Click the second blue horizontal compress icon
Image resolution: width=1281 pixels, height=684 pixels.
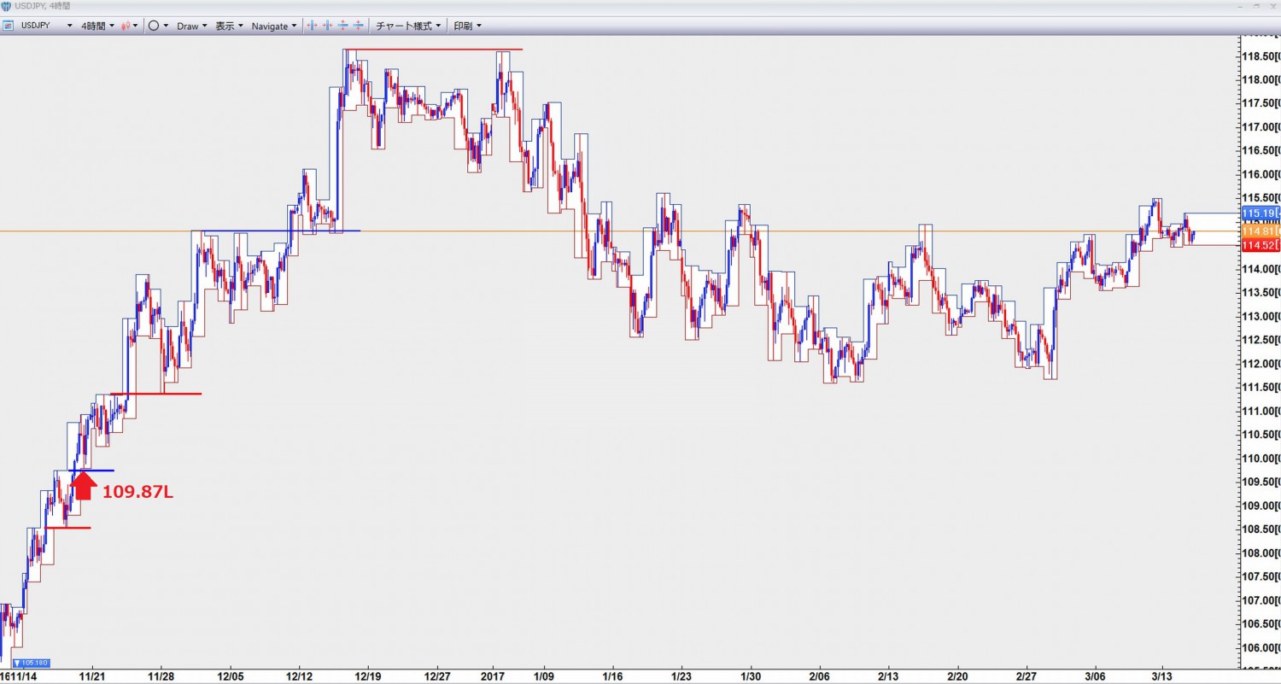coord(327,26)
